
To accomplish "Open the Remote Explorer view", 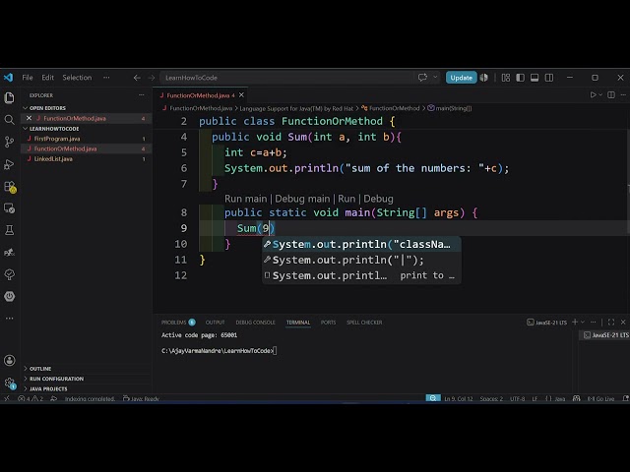I will pyautogui.click(x=9, y=208).
